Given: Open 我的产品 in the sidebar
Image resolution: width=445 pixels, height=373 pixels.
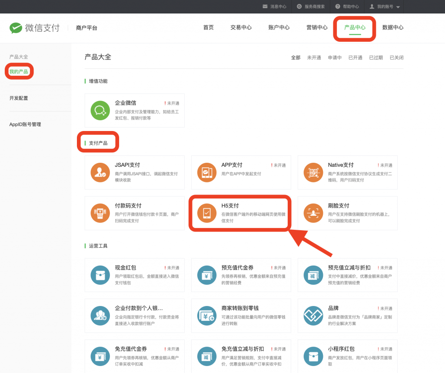Looking at the screenshot, I should point(18,71).
